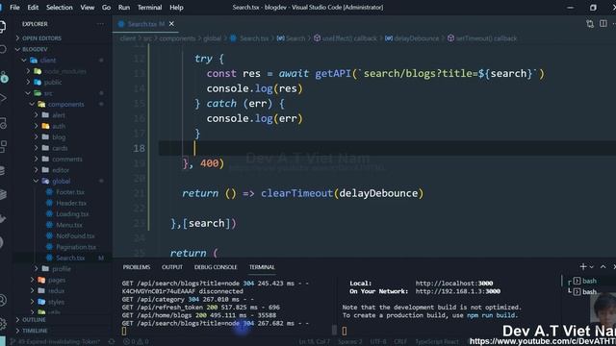
Task: Open Menu.tsx in the explorer
Action: pyautogui.click(x=69, y=225)
